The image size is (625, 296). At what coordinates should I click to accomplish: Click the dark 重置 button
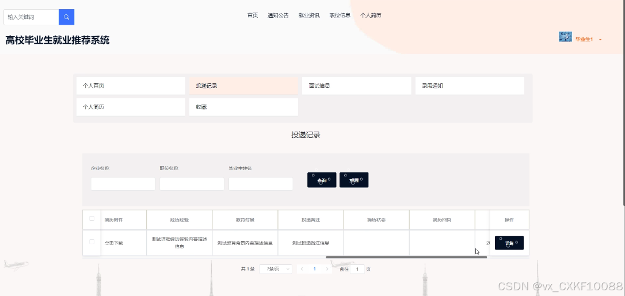pyautogui.click(x=354, y=180)
